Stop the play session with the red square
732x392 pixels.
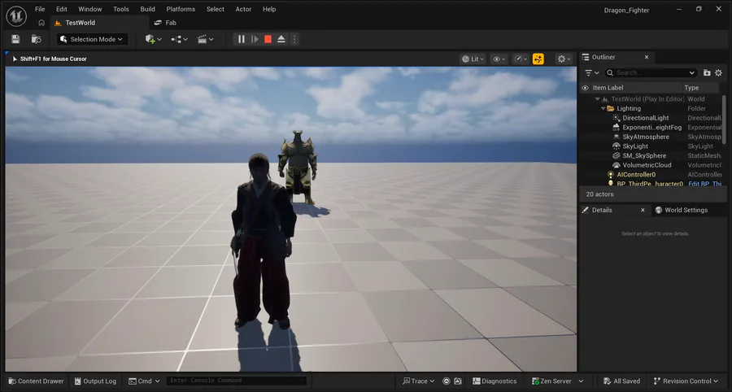tap(268, 39)
